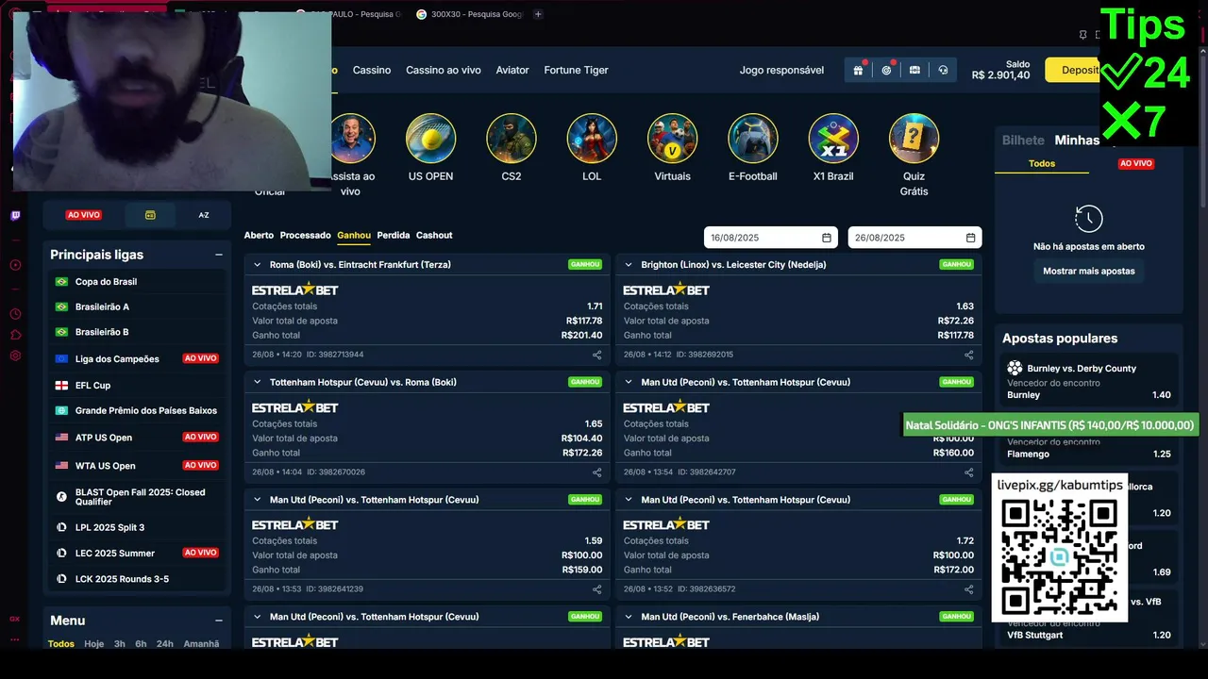The image size is (1208, 679).
Task: Toggle the AO VIVO filter above Principais ligas
Action: point(84,215)
